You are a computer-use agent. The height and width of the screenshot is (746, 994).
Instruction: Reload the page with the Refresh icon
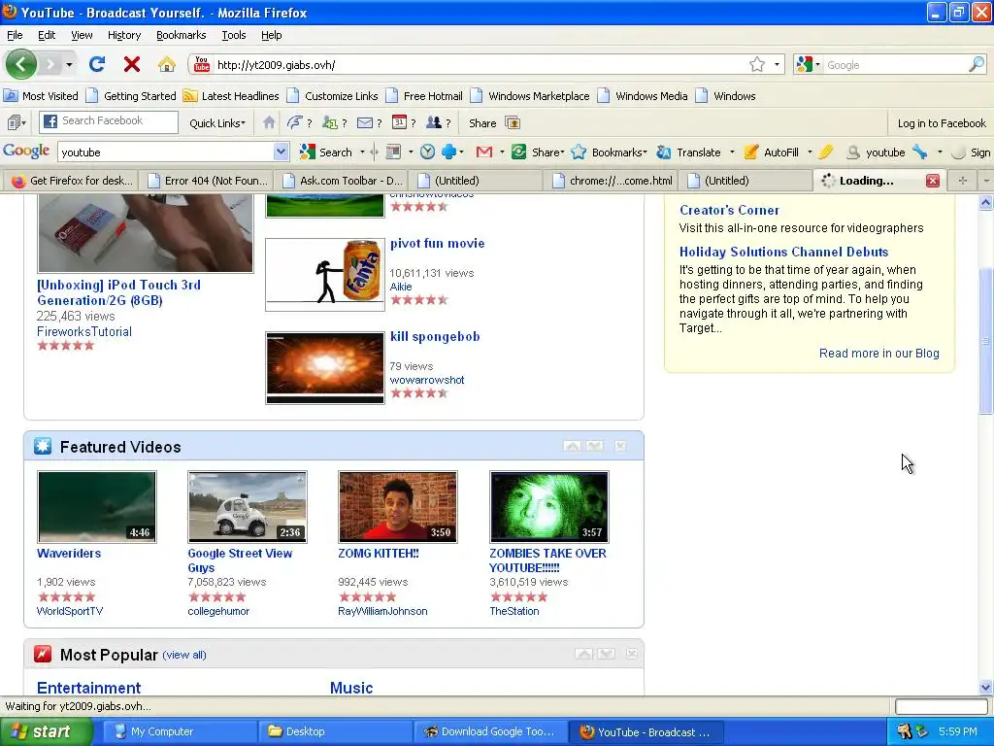pyautogui.click(x=97, y=64)
